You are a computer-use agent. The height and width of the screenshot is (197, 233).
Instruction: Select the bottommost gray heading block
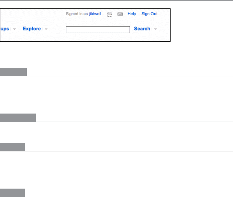click(12, 193)
